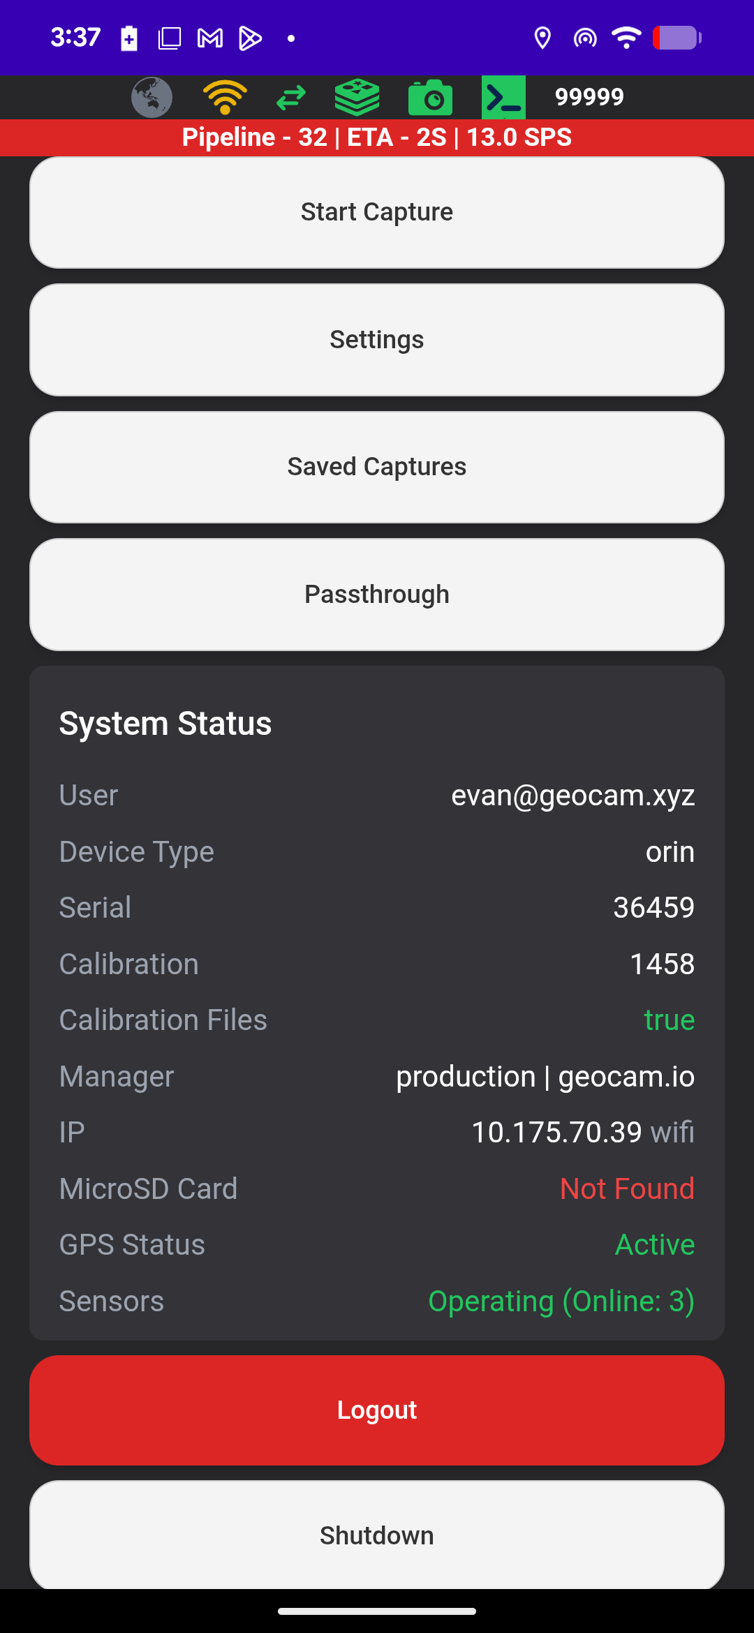754x1633 pixels.
Task: Tap the red Pipeline status banner
Action: [x=377, y=137]
